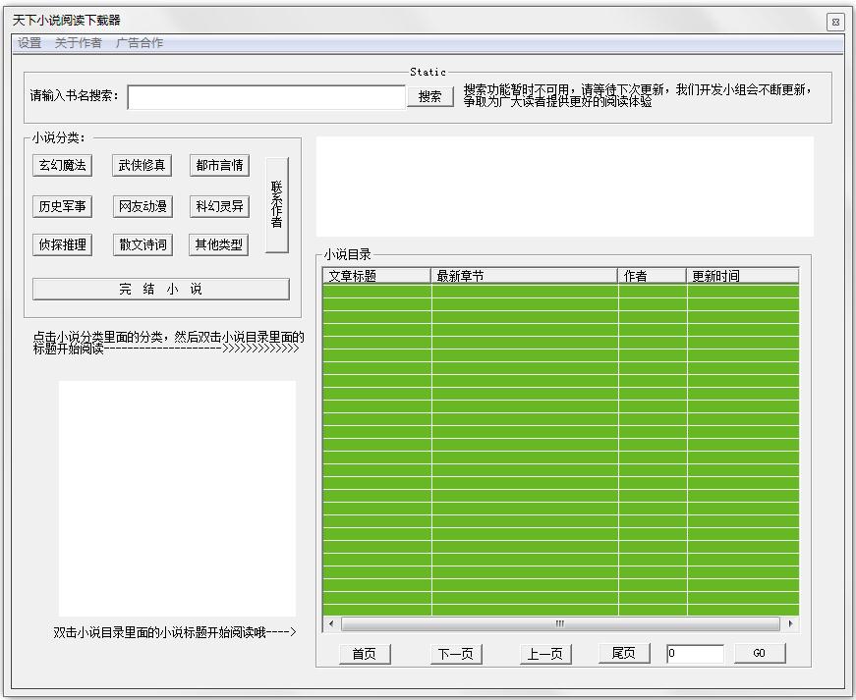
Task: Choose the 侦探推理 category
Action: 62,244
